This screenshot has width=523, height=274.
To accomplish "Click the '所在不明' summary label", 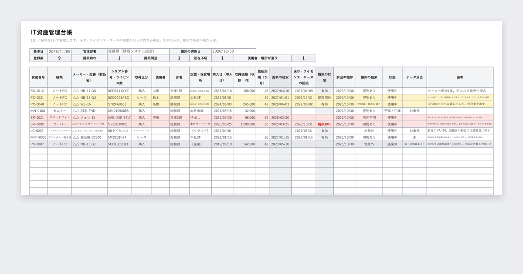I will coord(200,58).
